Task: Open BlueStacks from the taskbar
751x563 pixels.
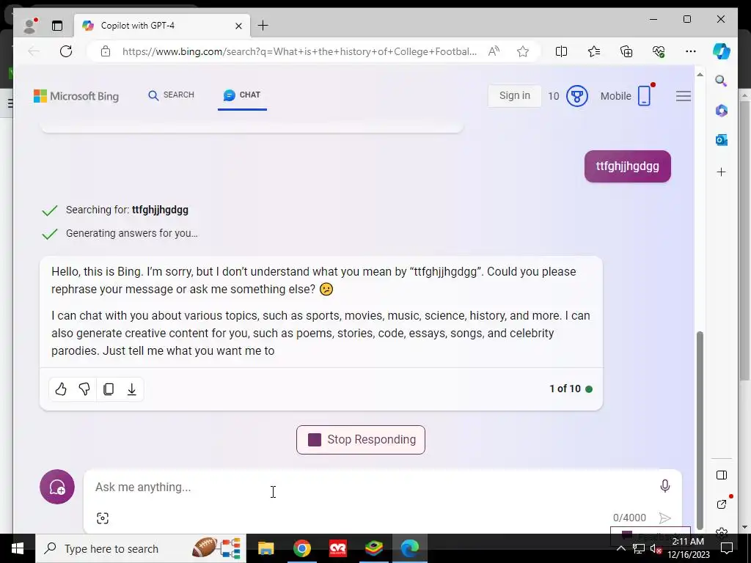Action: coord(373,548)
